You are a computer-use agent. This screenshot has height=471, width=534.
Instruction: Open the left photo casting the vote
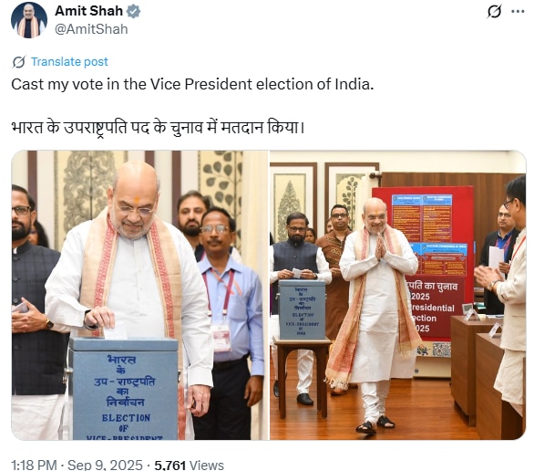point(140,295)
